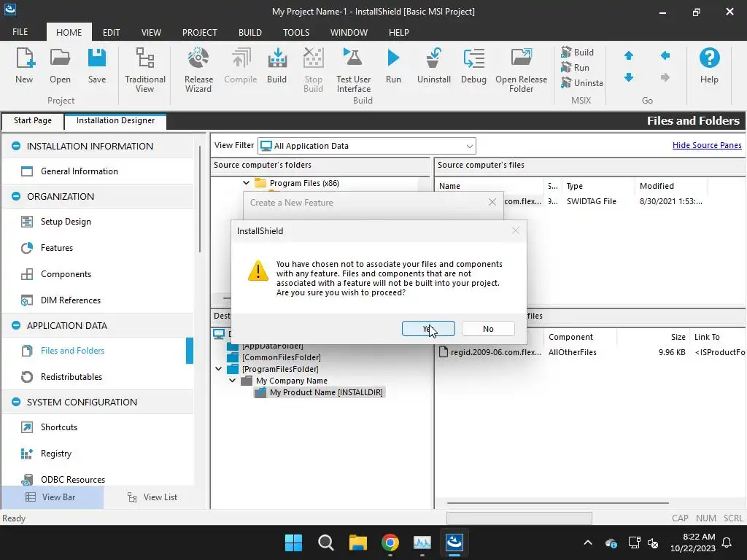Launch the Release Wizard
Screen dimensions: 747x560
(x=198, y=70)
